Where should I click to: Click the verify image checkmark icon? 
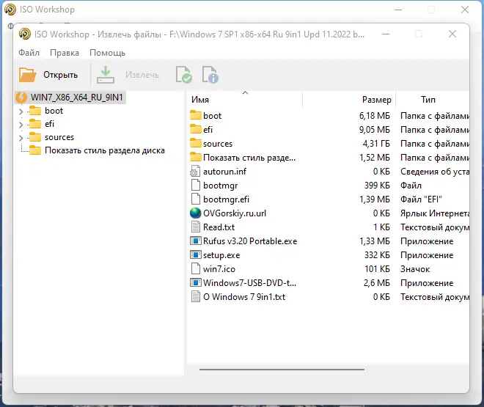click(x=183, y=75)
